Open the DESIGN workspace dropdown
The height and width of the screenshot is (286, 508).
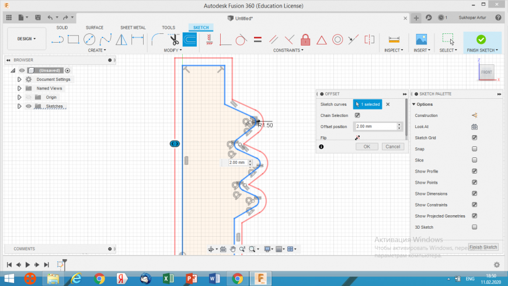pos(26,39)
